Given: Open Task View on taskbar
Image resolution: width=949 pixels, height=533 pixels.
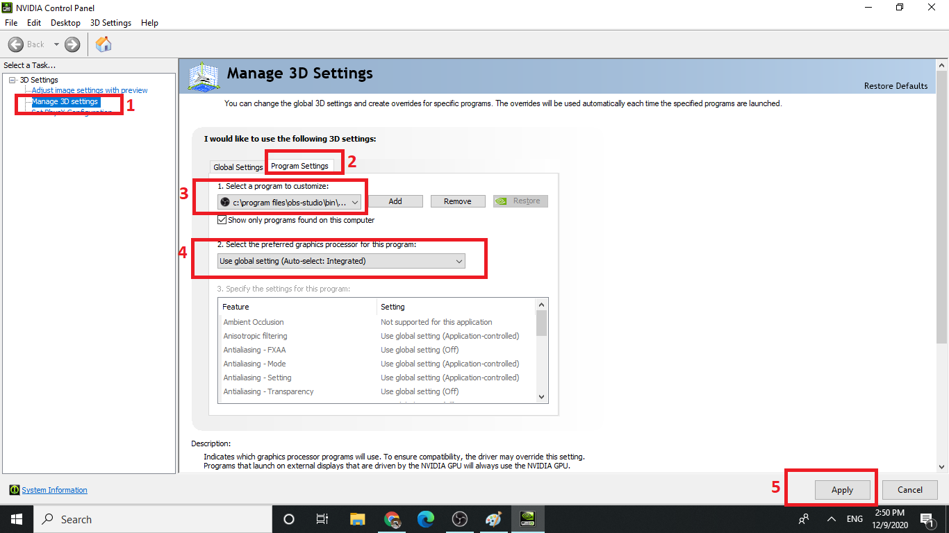Looking at the screenshot, I should [322, 519].
